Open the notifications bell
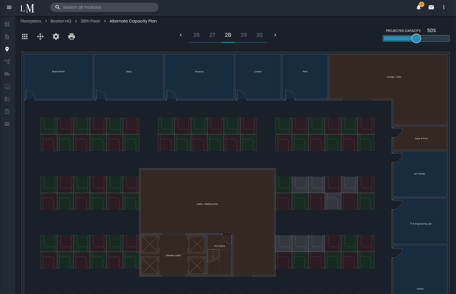 pyautogui.click(x=419, y=7)
